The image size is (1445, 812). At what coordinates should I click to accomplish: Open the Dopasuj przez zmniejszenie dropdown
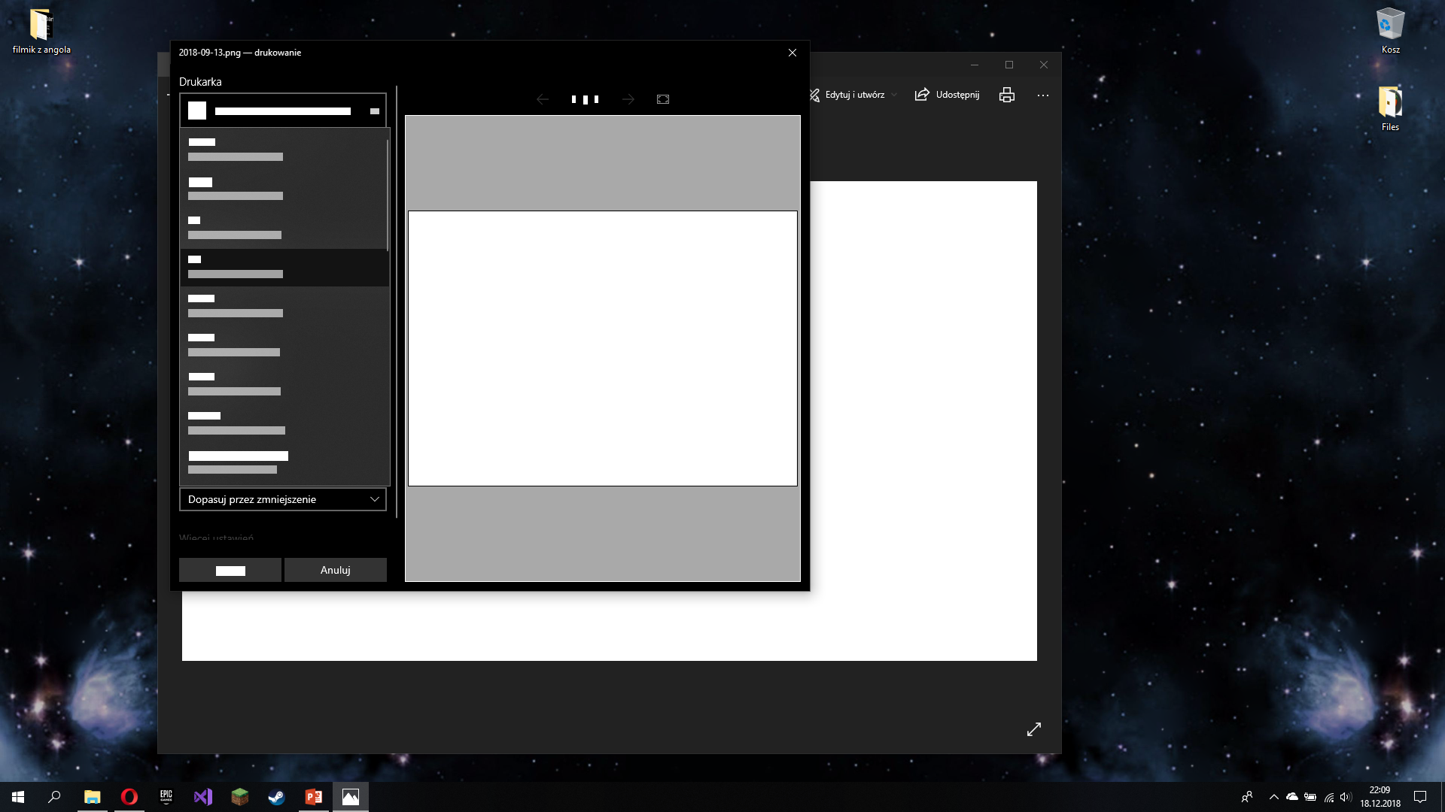pyautogui.click(x=282, y=498)
